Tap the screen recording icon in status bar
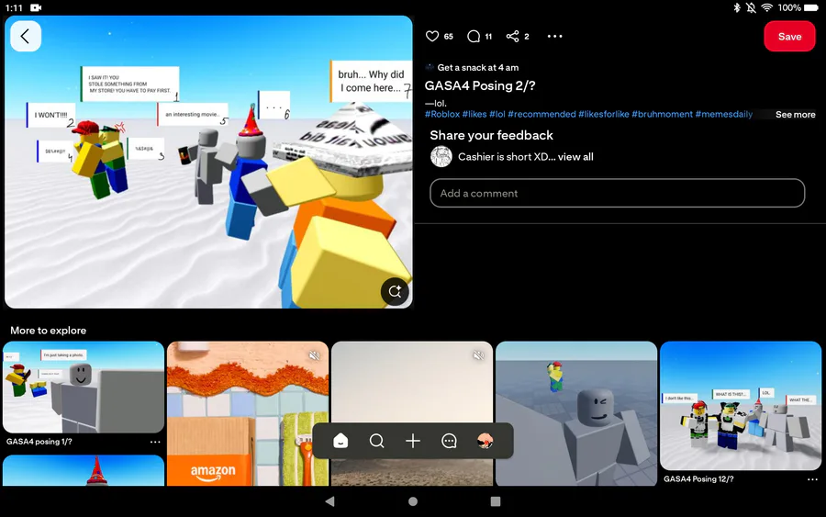 36,7
